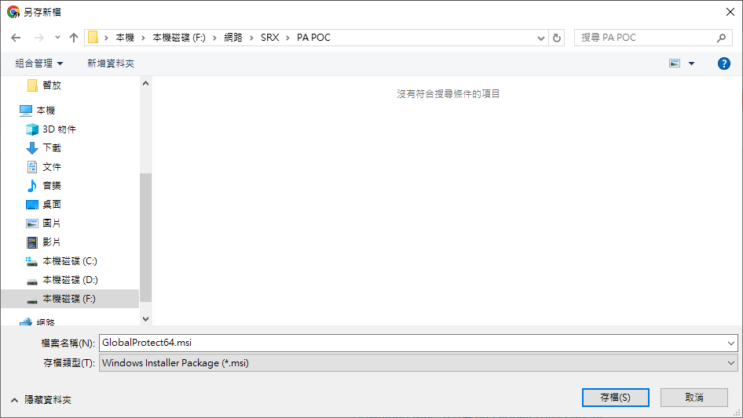Image resolution: width=743 pixels, height=418 pixels.
Task: Click the back navigation arrow
Action: click(x=16, y=38)
